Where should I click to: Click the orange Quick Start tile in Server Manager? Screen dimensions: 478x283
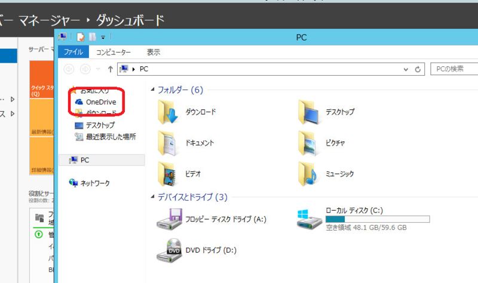[x=42, y=79]
